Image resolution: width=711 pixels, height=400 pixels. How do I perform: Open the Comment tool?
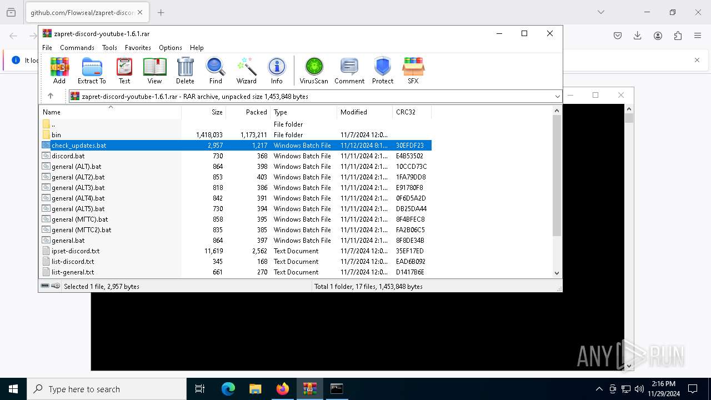(x=349, y=71)
